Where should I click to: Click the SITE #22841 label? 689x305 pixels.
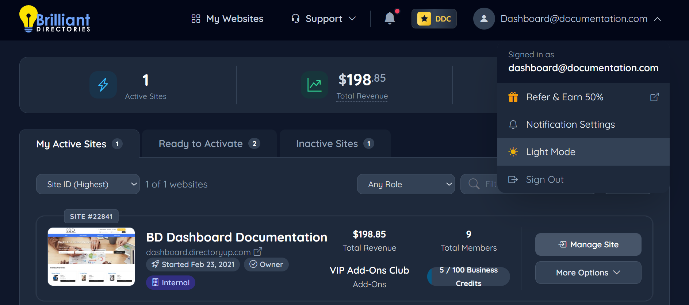point(91,216)
